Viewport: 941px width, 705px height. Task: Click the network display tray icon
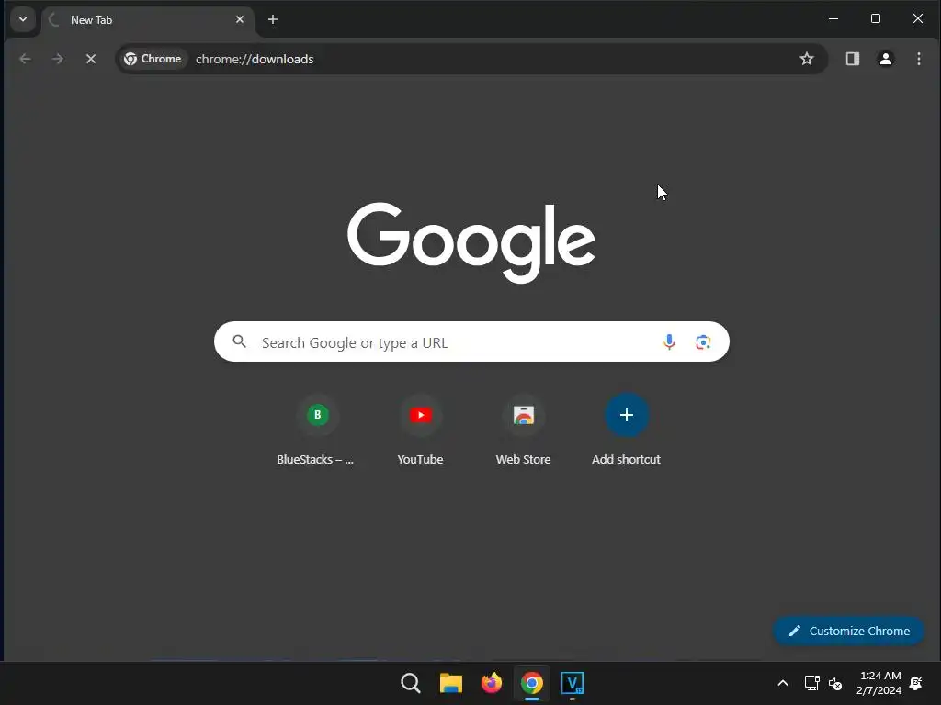811,683
